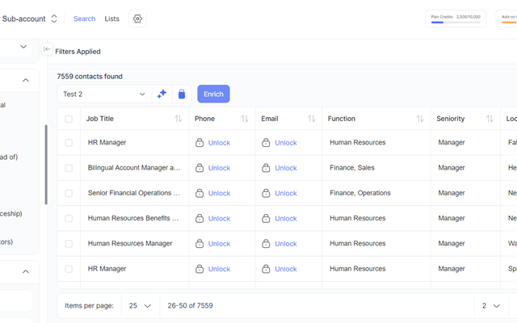Click the blue lock icon beside Enrich
Screen dimensions: 517x323
(x=181, y=94)
